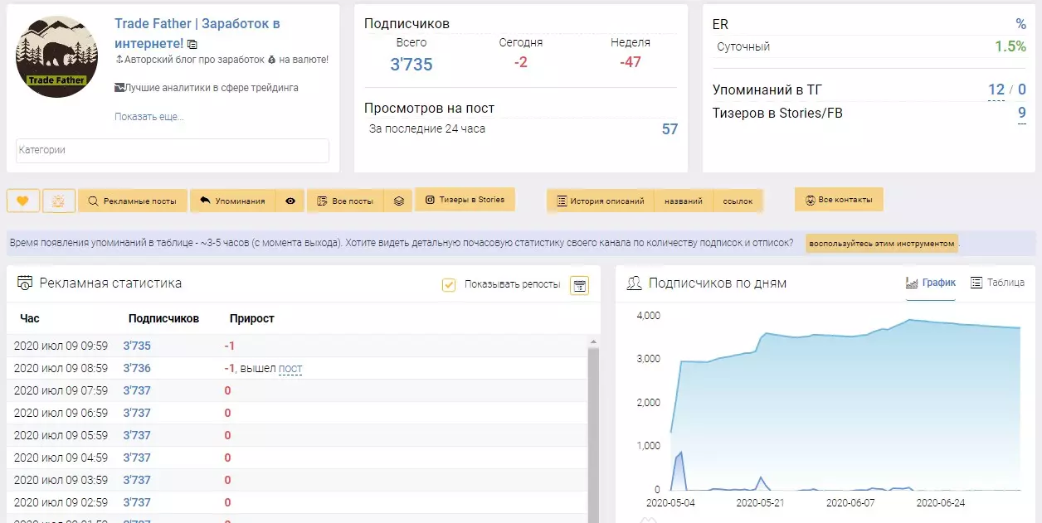Open Trade Father channel title link
The width and height of the screenshot is (1042, 523).
click(197, 33)
